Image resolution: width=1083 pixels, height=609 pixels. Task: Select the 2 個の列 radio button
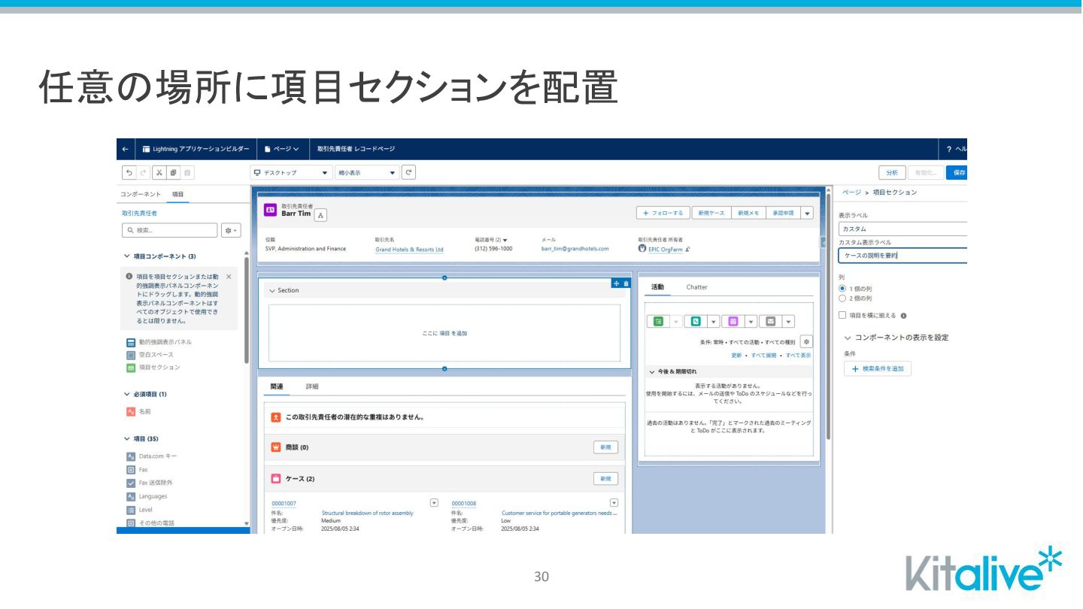pos(842,298)
